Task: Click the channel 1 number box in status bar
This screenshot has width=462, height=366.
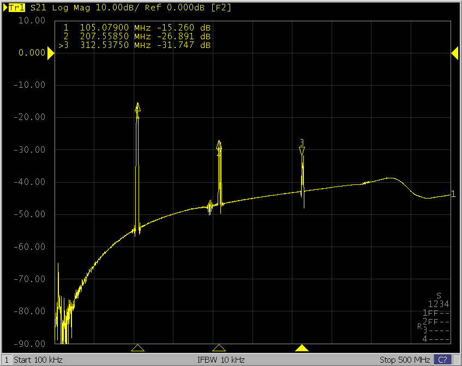Action: (7, 360)
